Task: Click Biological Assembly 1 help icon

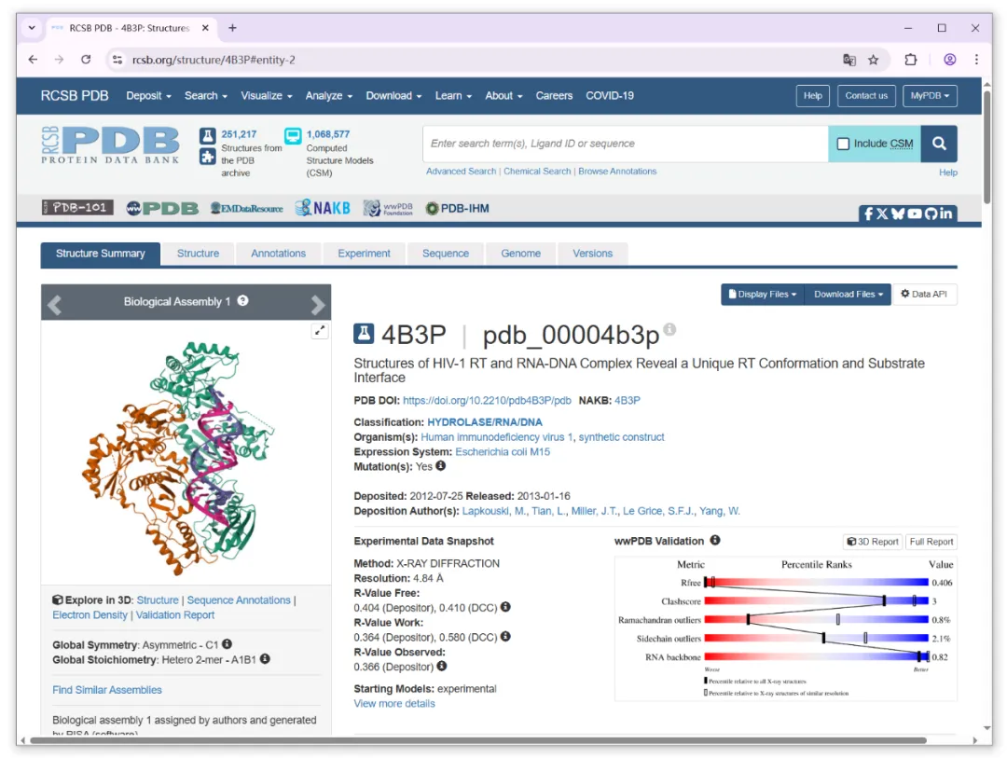Action: point(242,300)
